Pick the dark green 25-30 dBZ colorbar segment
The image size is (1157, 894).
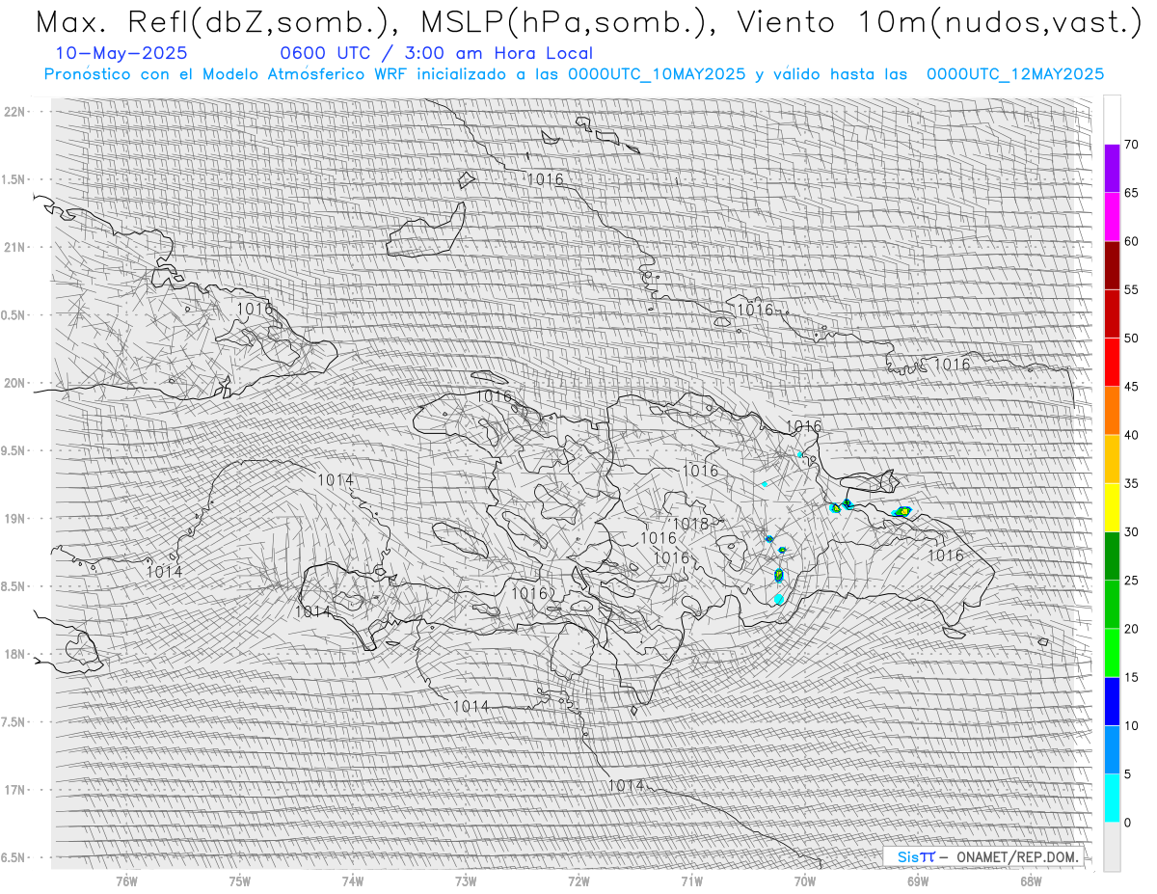1112,555
